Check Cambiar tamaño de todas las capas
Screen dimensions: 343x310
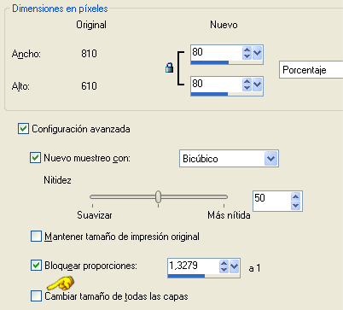click(36, 296)
